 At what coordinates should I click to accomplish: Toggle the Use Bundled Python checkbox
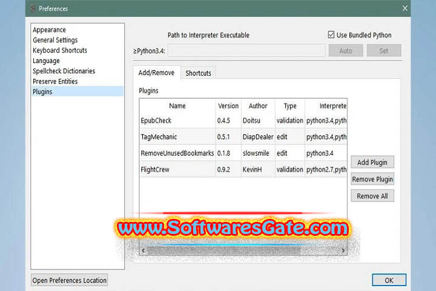[x=331, y=35]
